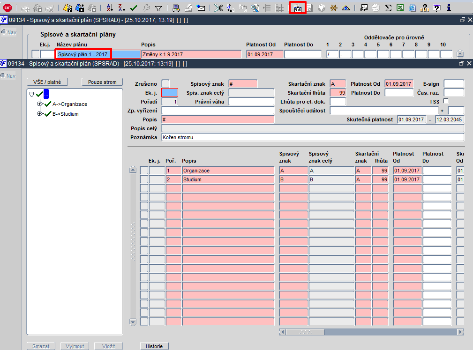Expand the A->Organizace tree node
The height and width of the screenshot is (350, 473).
point(39,104)
